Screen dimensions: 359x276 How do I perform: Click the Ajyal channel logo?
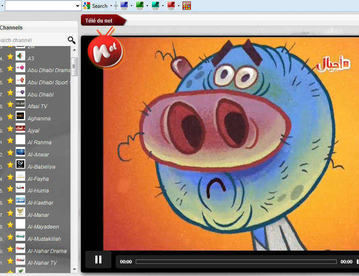(x=20, y=128)
